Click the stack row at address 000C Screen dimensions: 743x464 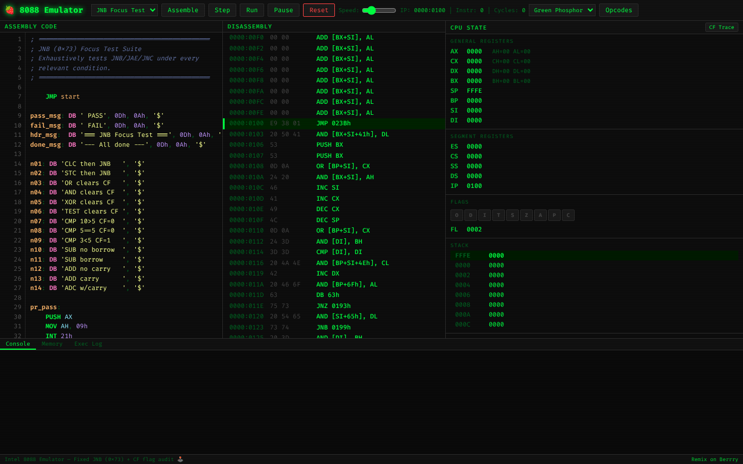pos(594,325)
